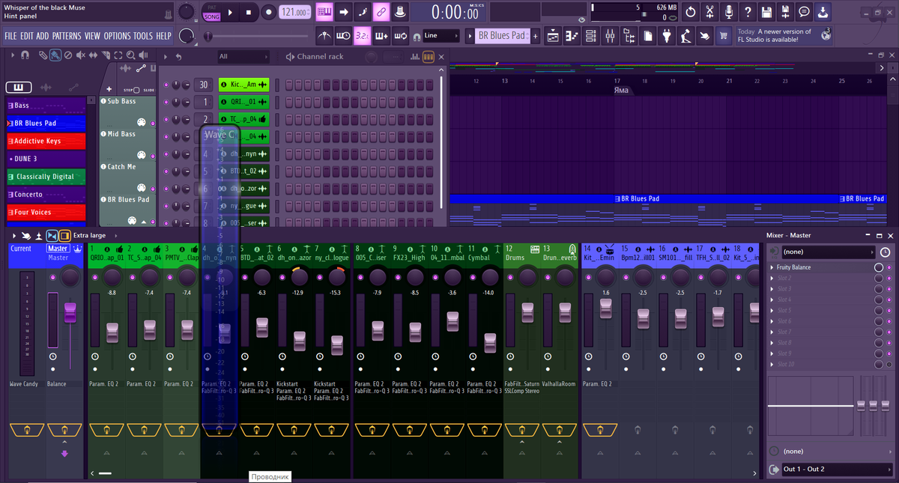The width and height of the screenshot is (899, 483).
Task: Select the DUNE 3 pattern
Action: click(x=46, y=159)
